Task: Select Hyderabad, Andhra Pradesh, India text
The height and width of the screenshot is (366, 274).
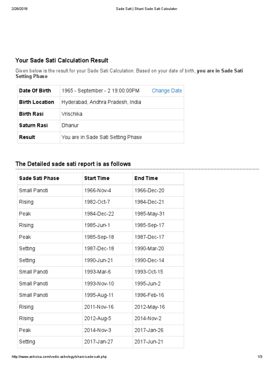Action: coord(101,102)
